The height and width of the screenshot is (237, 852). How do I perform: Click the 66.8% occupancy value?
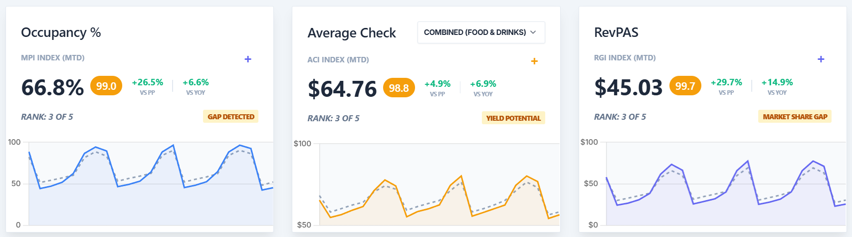coord(52,87)
